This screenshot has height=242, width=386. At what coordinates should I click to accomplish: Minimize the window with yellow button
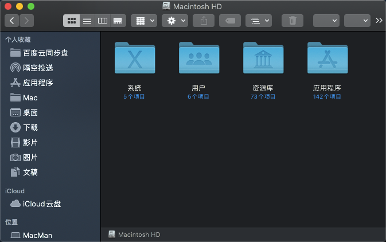tap(20, 6)
